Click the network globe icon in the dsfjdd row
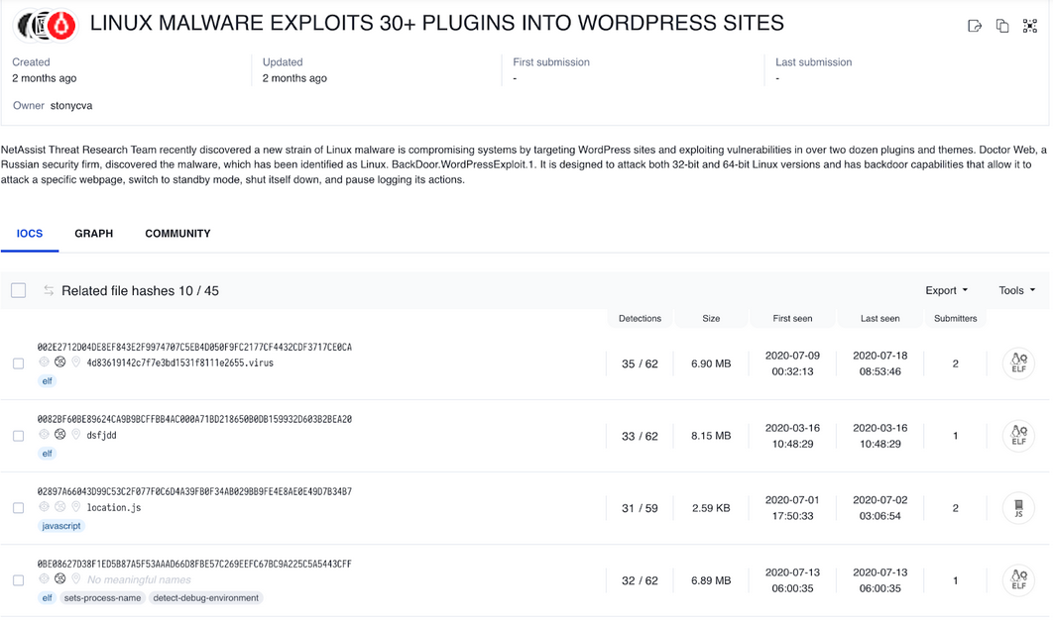This screenshot has width=1053, height=623. click(x=59, y=435)
